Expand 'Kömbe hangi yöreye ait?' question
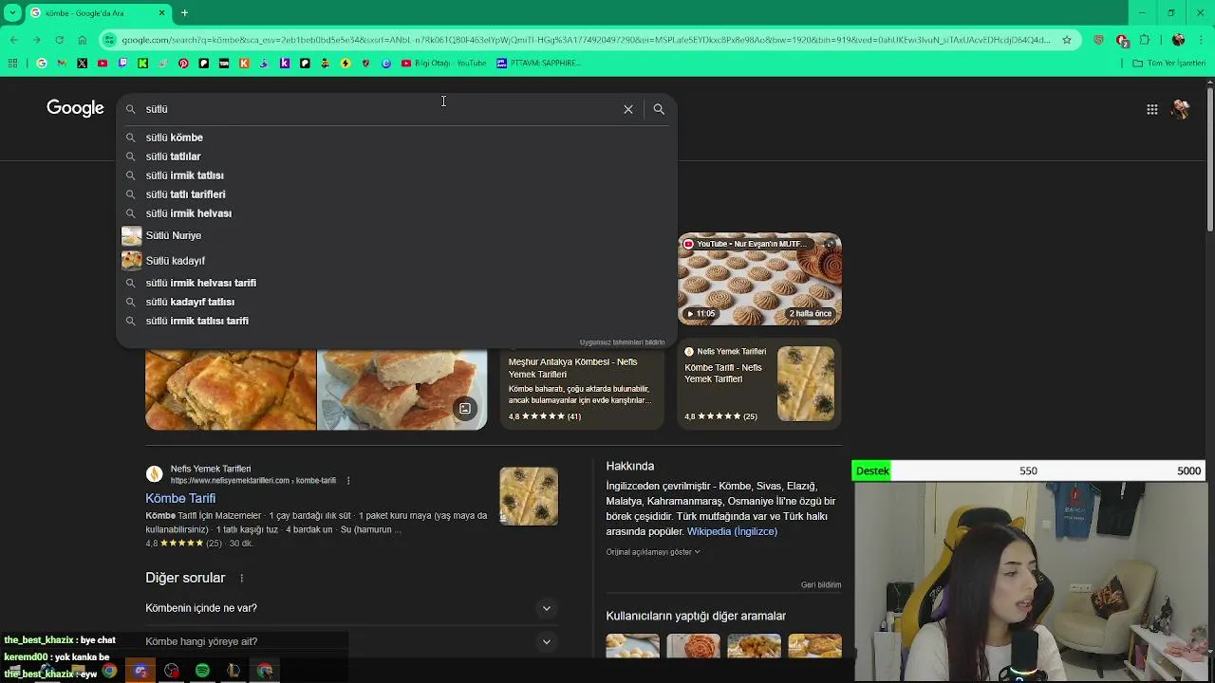Image resolution: width=1215 pixels, height=683 pixels. tap(351, 641)
